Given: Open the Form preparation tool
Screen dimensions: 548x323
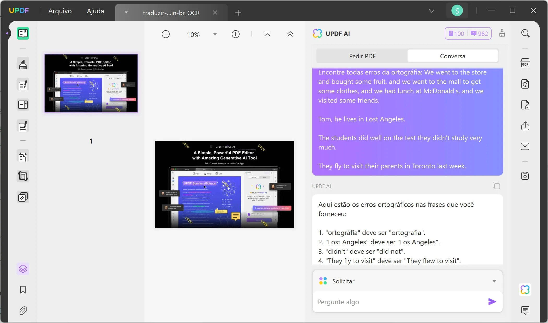Looking at the screenshot, I should 23,105.
